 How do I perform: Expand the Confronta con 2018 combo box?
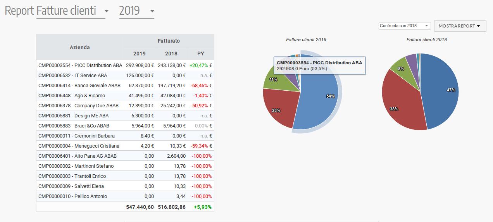pyautogui.click(x=404, y=26)
